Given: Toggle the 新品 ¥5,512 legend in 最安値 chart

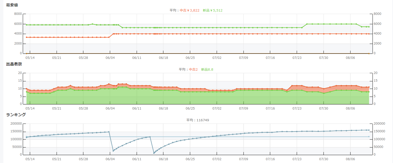Looking at the screenshot, I should (x=212, y=10).
